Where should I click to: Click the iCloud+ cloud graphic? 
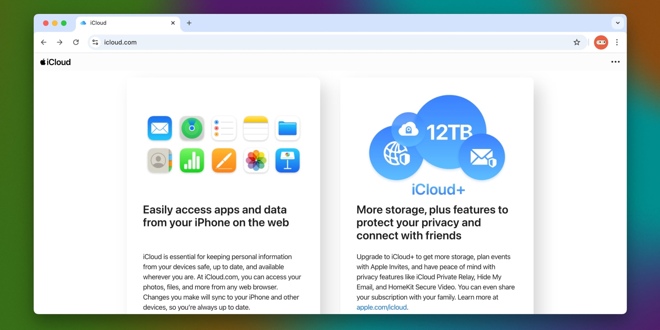[x=437, y=138]
